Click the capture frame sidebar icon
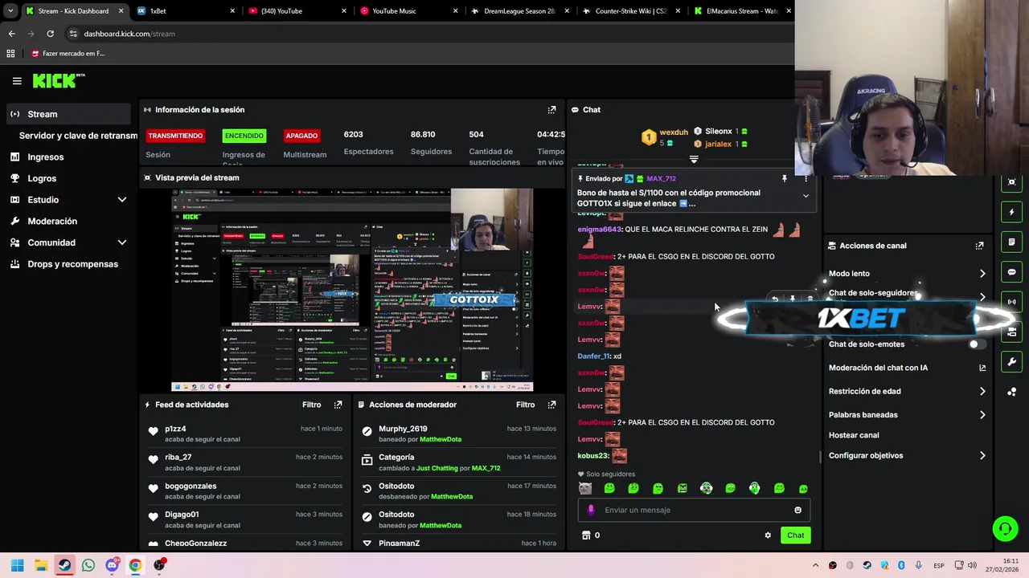Screen dimensions: 1029x578 [1011, 182]
